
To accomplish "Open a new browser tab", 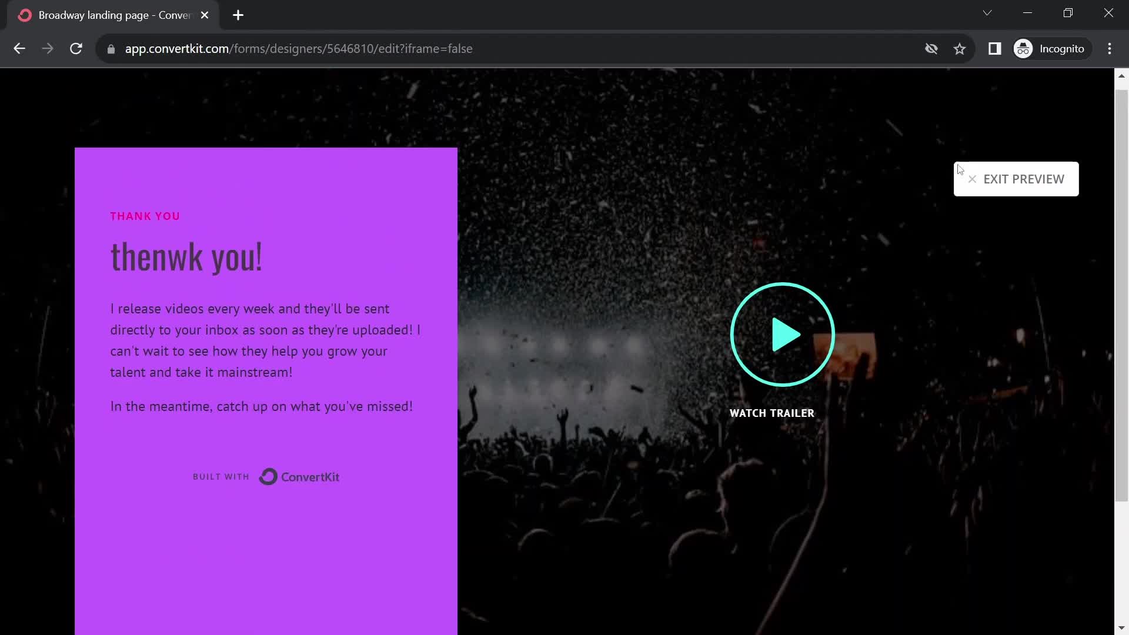I will coord(238,15).
